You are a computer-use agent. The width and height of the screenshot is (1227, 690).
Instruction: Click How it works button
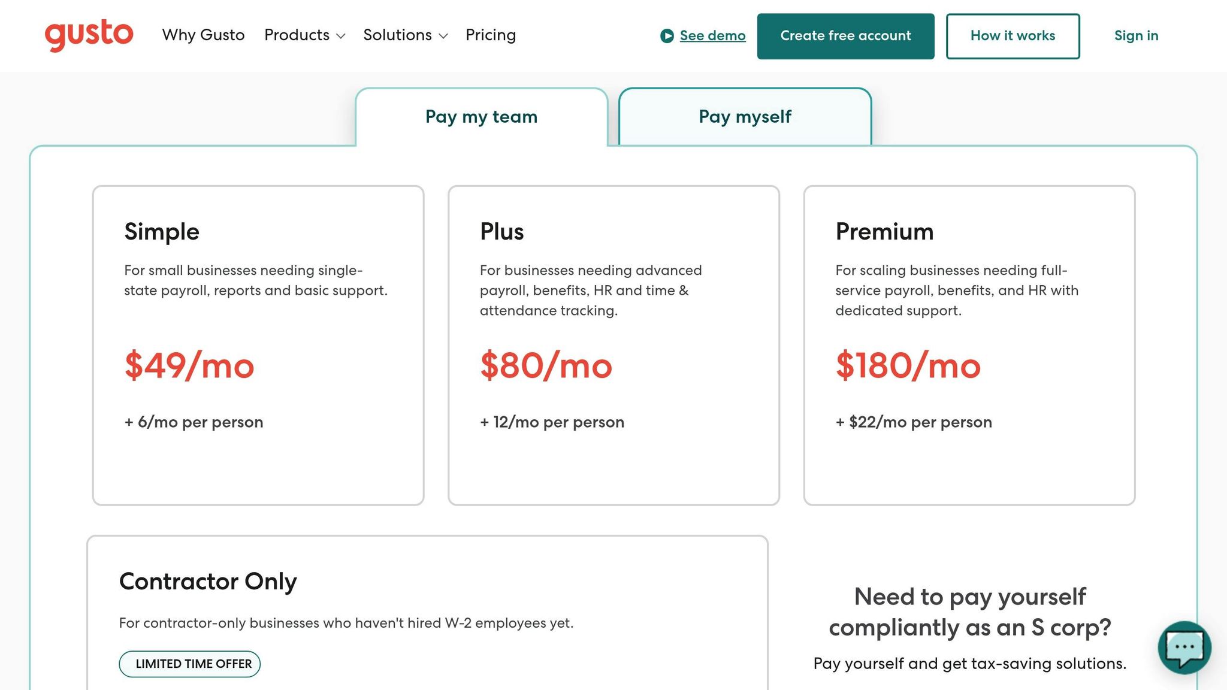pos(1013,36)
